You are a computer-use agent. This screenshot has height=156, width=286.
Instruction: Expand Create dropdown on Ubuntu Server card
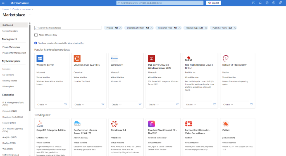(79, 105)
